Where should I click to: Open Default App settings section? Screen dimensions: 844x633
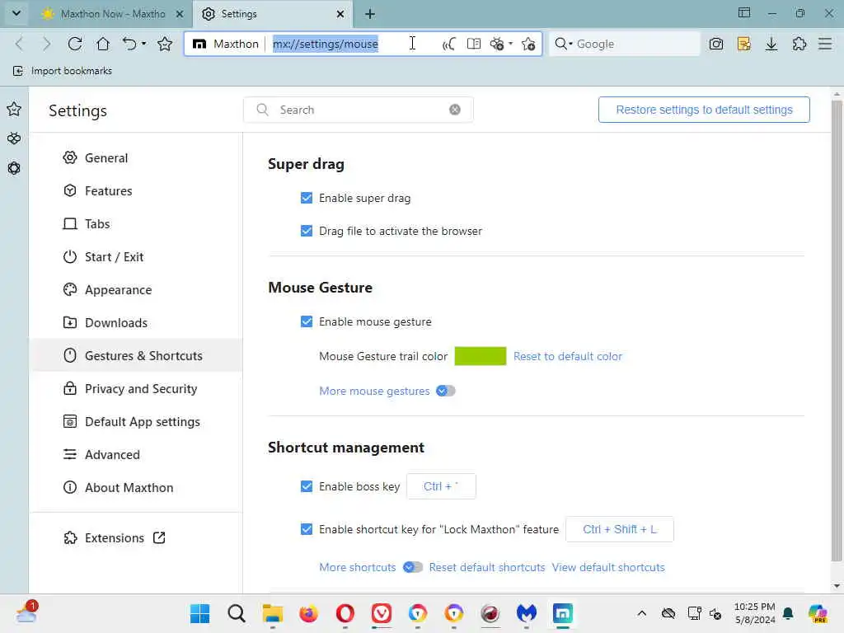pos(136,422)
